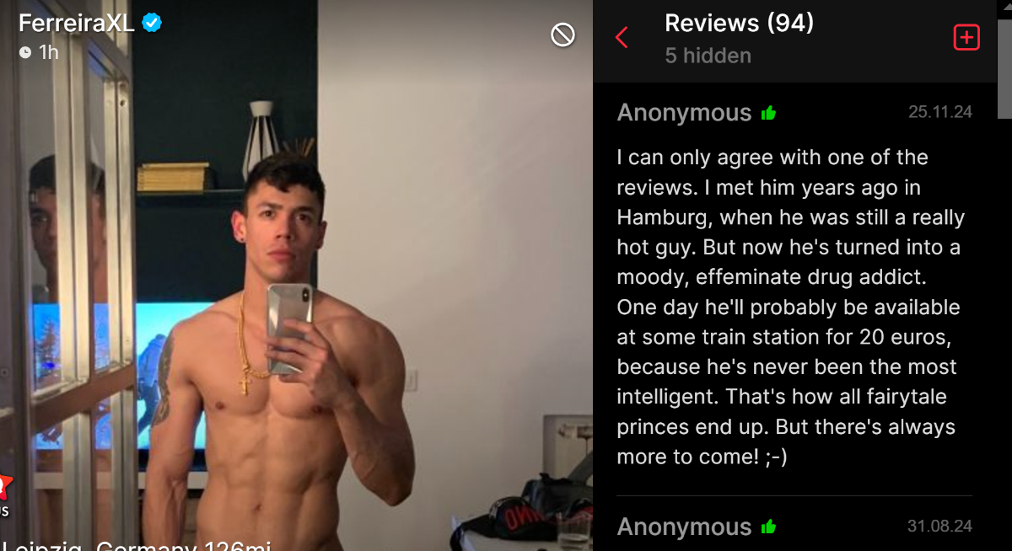The image size is (1012, 551).
Task: Open Anonymous reviewer from 31.08.24
Action: [684, 527]
